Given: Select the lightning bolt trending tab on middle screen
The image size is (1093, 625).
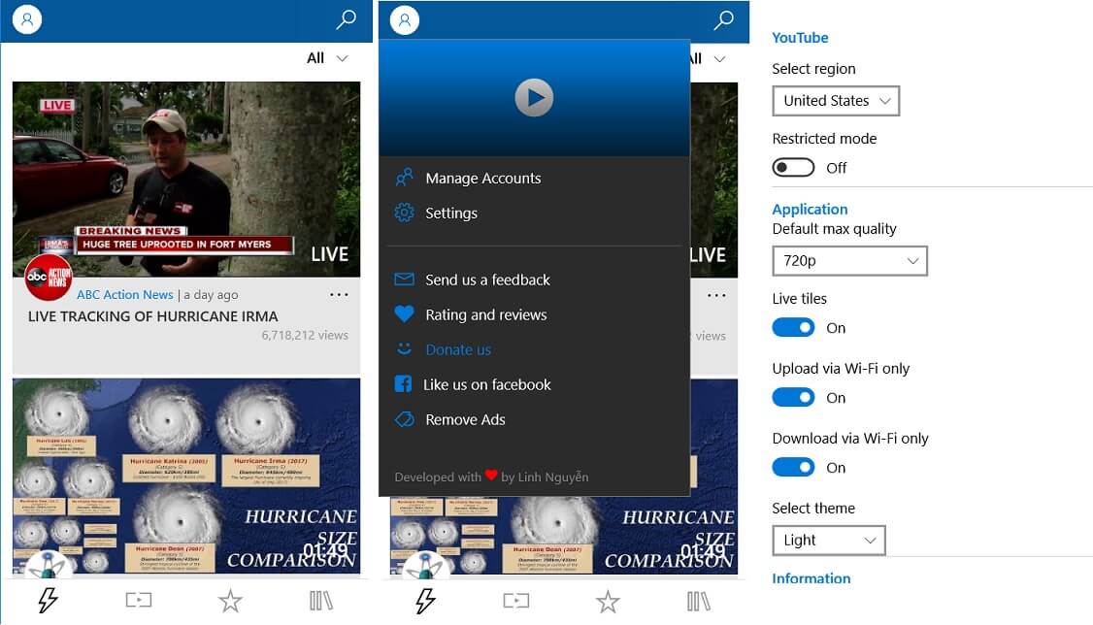Looking at the screenshot, I should (425, 601).
